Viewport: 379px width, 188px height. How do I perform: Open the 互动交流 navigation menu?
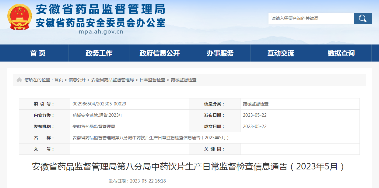(281, 53)
